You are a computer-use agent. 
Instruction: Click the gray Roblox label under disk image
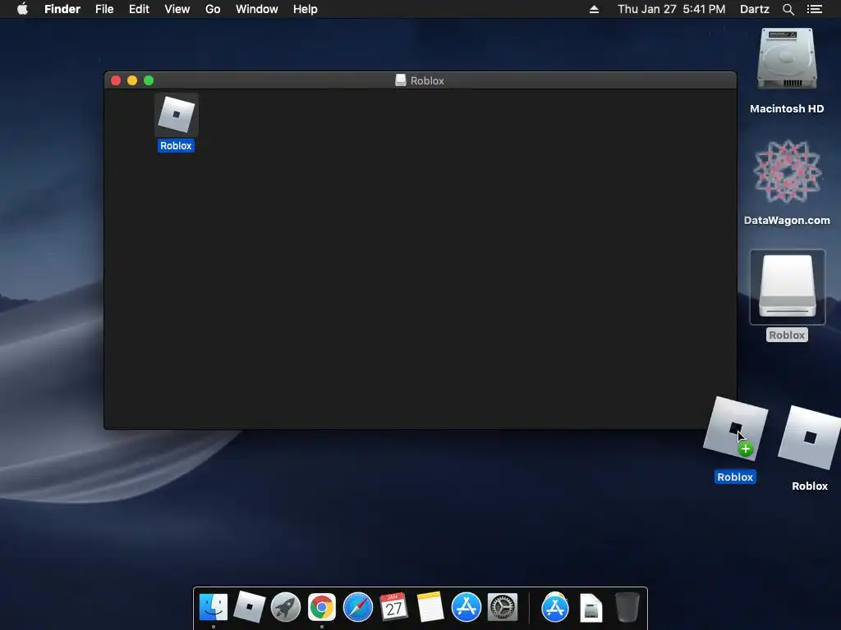[x=787, y=335]
